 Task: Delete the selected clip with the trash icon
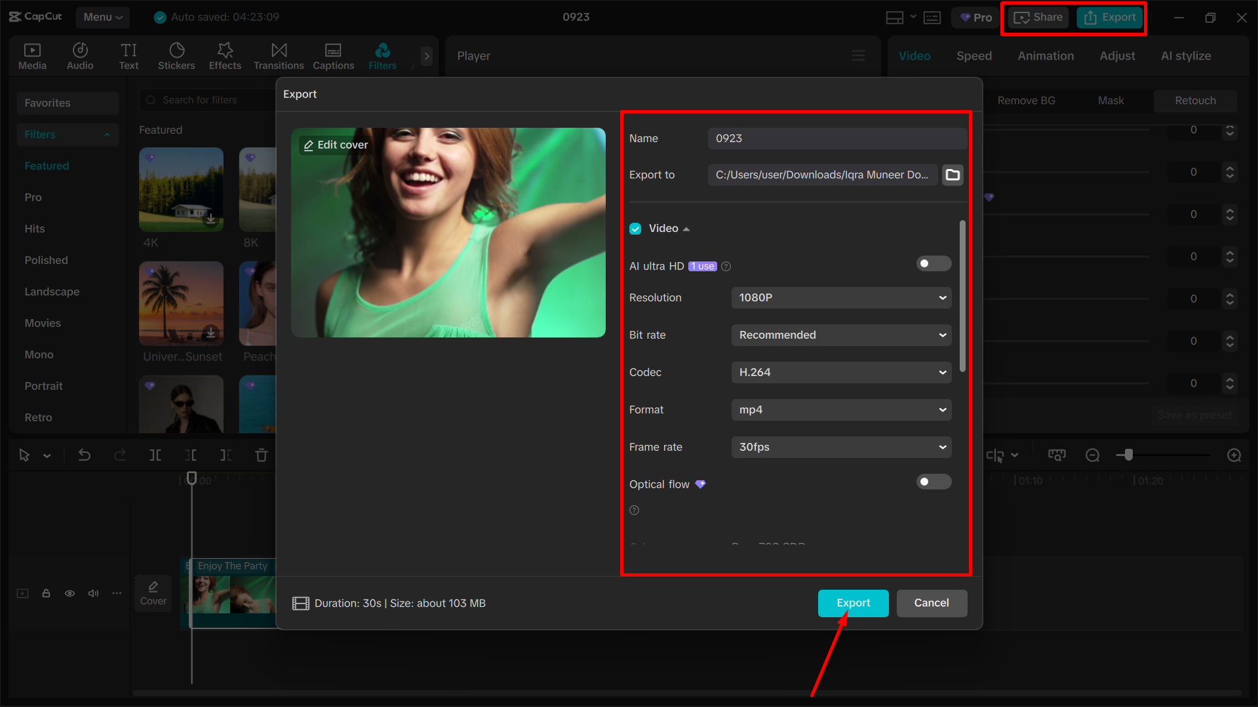coord(261,454)
